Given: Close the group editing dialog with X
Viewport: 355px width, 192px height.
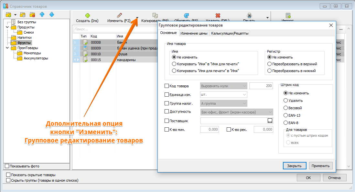Looking at the screenshot, I should coord(331,25).
